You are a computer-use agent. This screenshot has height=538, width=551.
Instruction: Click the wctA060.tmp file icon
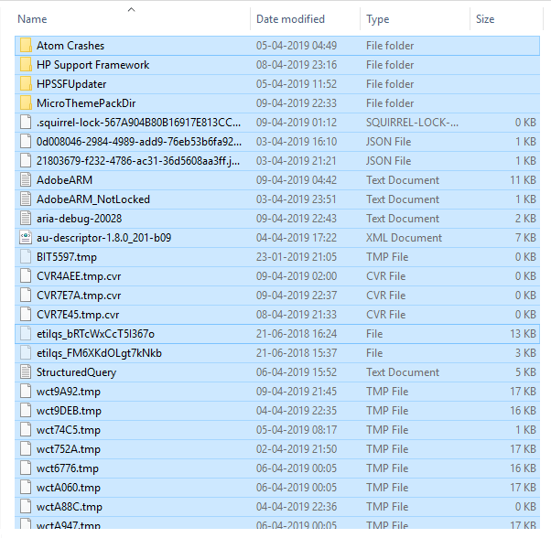[x=26, y=488]
